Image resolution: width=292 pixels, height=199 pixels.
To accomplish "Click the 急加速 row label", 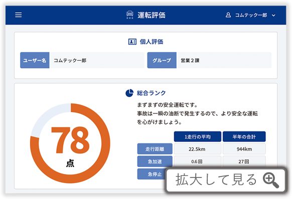I will pyautogui.click(x=155, y=161).
